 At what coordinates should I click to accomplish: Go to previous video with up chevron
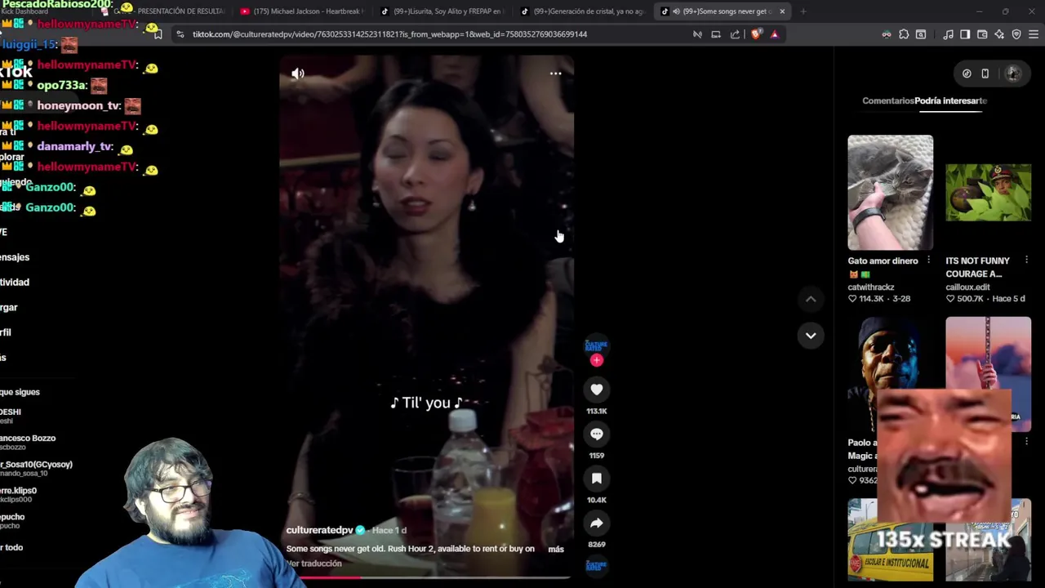click(811, 300)
